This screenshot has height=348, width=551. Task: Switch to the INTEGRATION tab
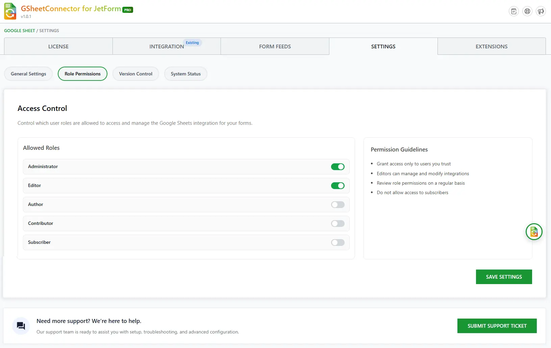coord(167,46)
